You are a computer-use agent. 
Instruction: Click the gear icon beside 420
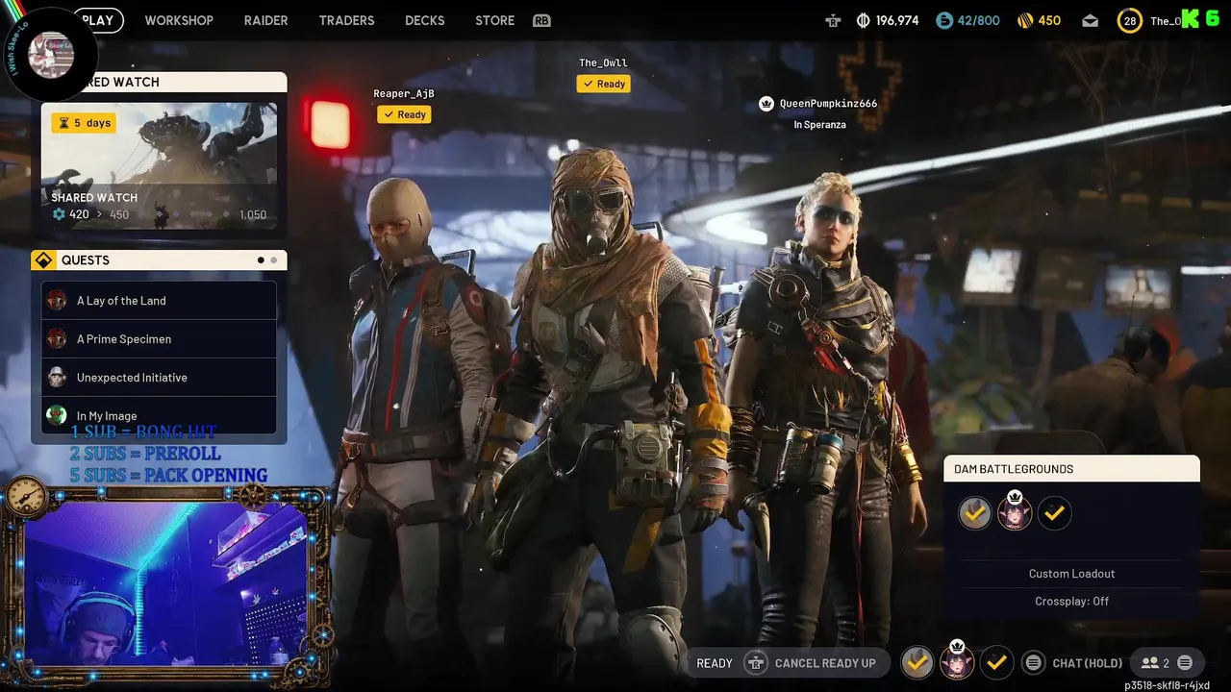coord(59,214)
